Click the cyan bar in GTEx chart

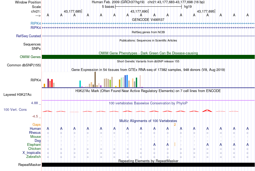tap(80, 84)
